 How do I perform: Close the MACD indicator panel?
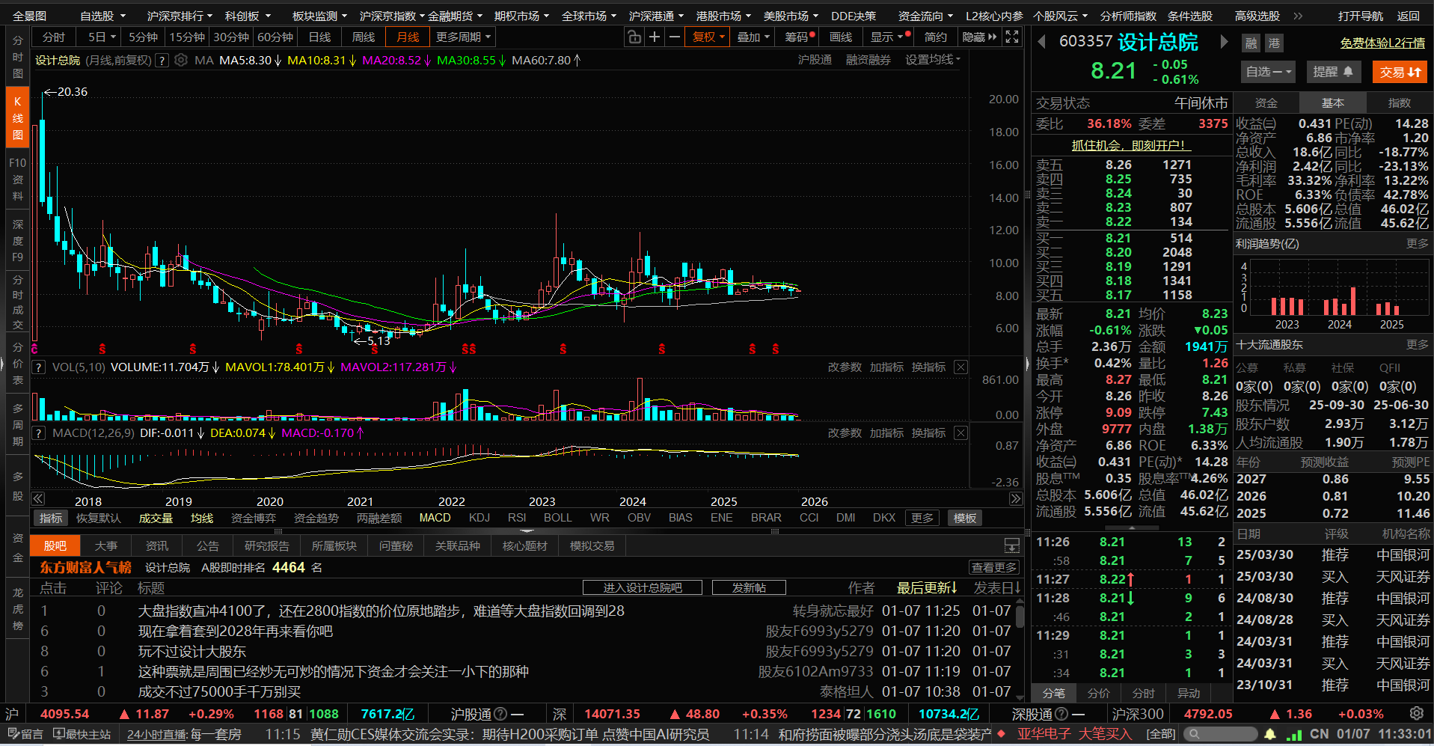coord(961,432)
